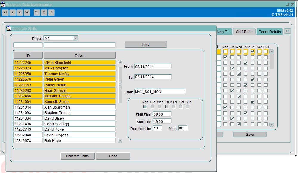
Task: Toggle the Sat checkbox in shift details
Action: (x=180, y=107)
